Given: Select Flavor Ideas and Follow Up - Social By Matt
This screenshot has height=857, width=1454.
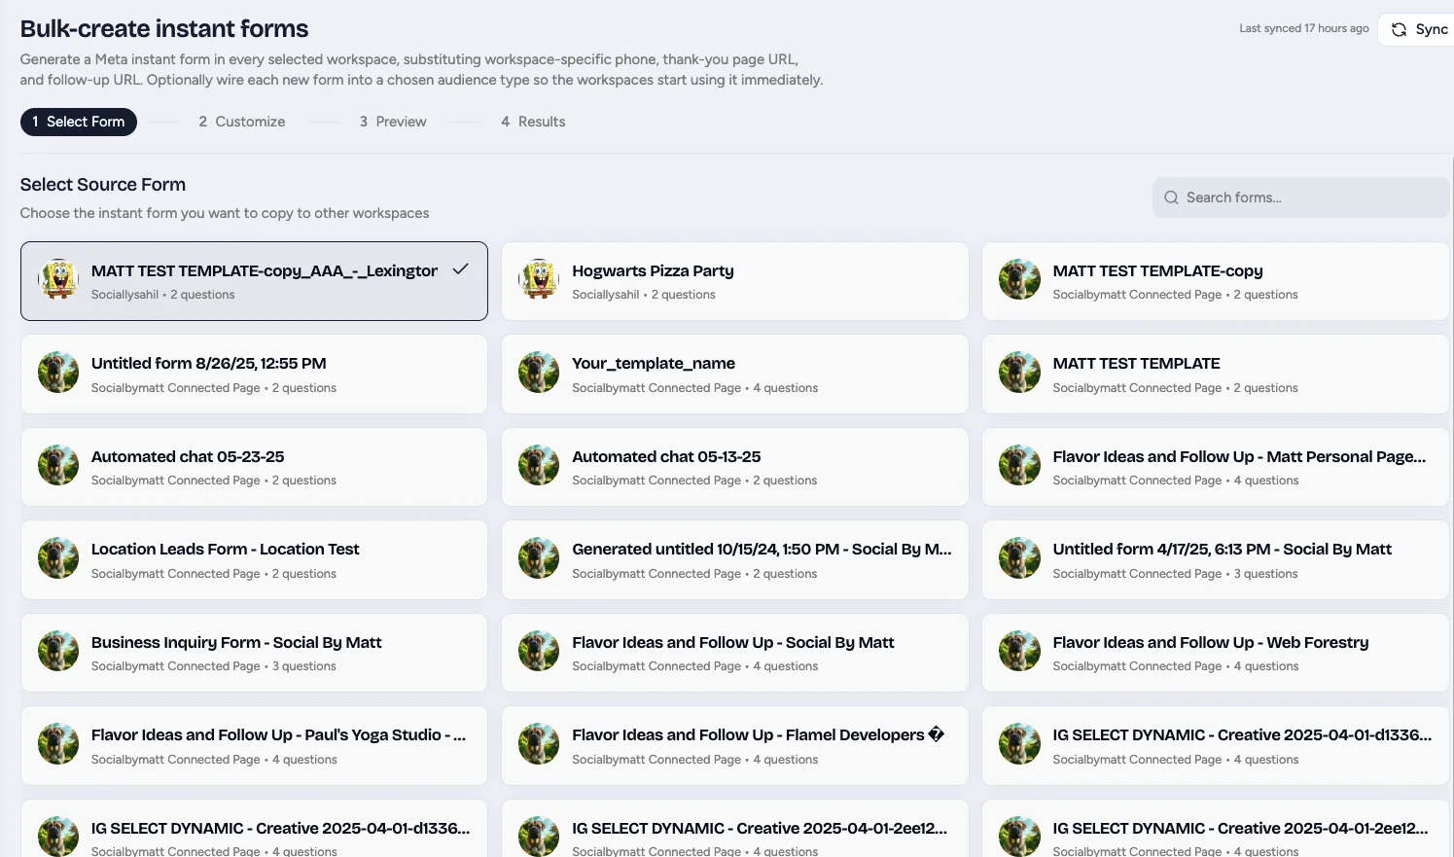Looking at the screenshot, I should [x=735, y=653].
